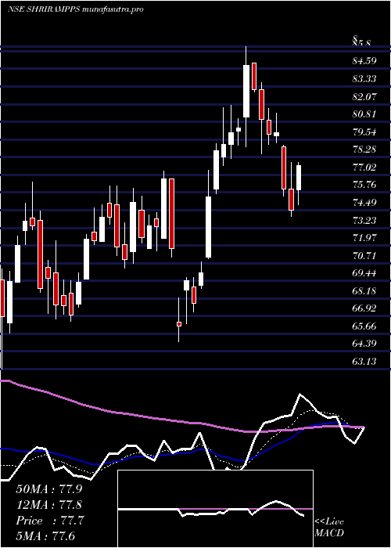The height and width of the screenshot is (548, 391).
Task: Click the 75.76 price axis label
Action: coord(364,185)
